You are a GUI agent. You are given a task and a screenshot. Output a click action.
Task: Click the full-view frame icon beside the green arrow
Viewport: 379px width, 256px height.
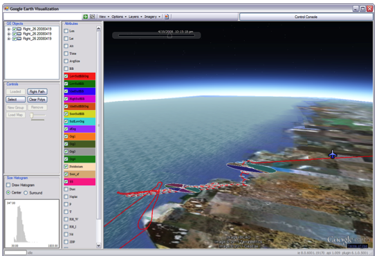(x=93, y=17)
